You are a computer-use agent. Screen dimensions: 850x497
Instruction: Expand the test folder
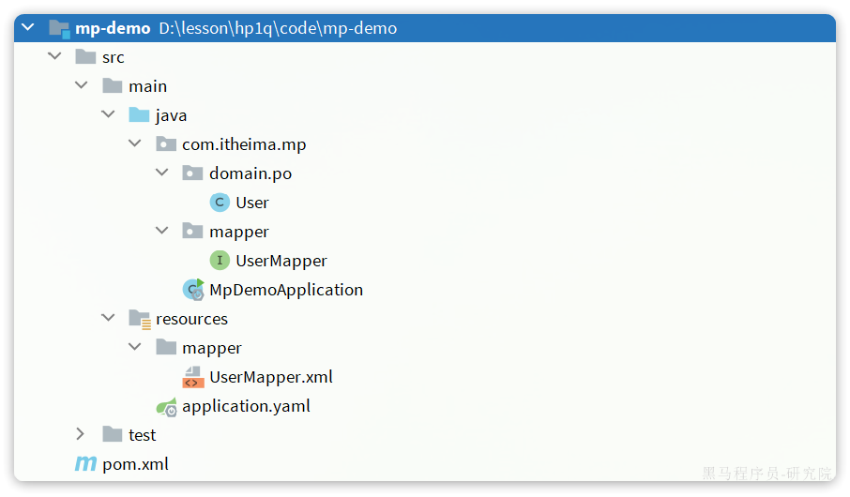tap(81, 434)
